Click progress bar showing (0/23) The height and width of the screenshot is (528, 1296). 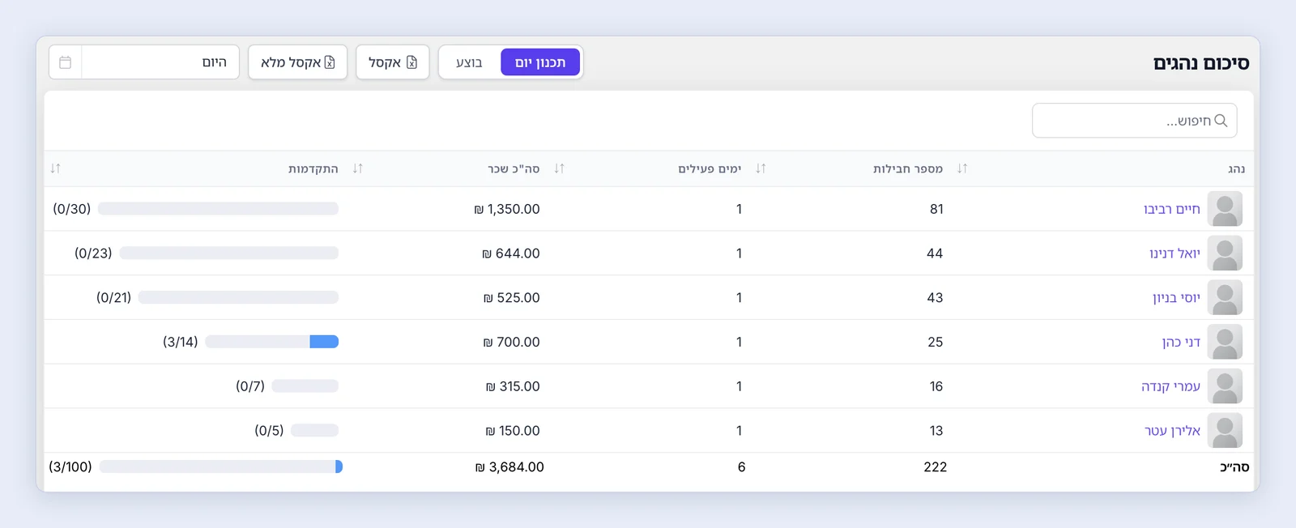click(x=229, y=253)
